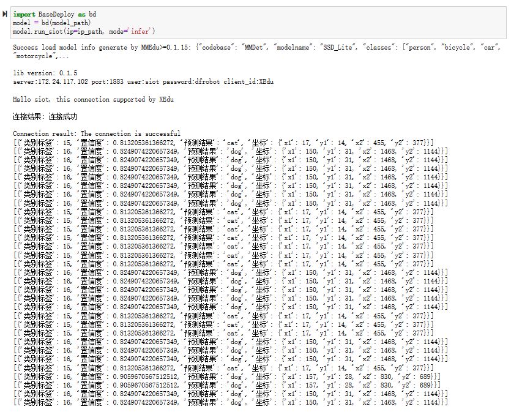Click the 'Hallo siot, this connection supported by XEdu' line
Viewport: 511px width, 412px height.
93,99
